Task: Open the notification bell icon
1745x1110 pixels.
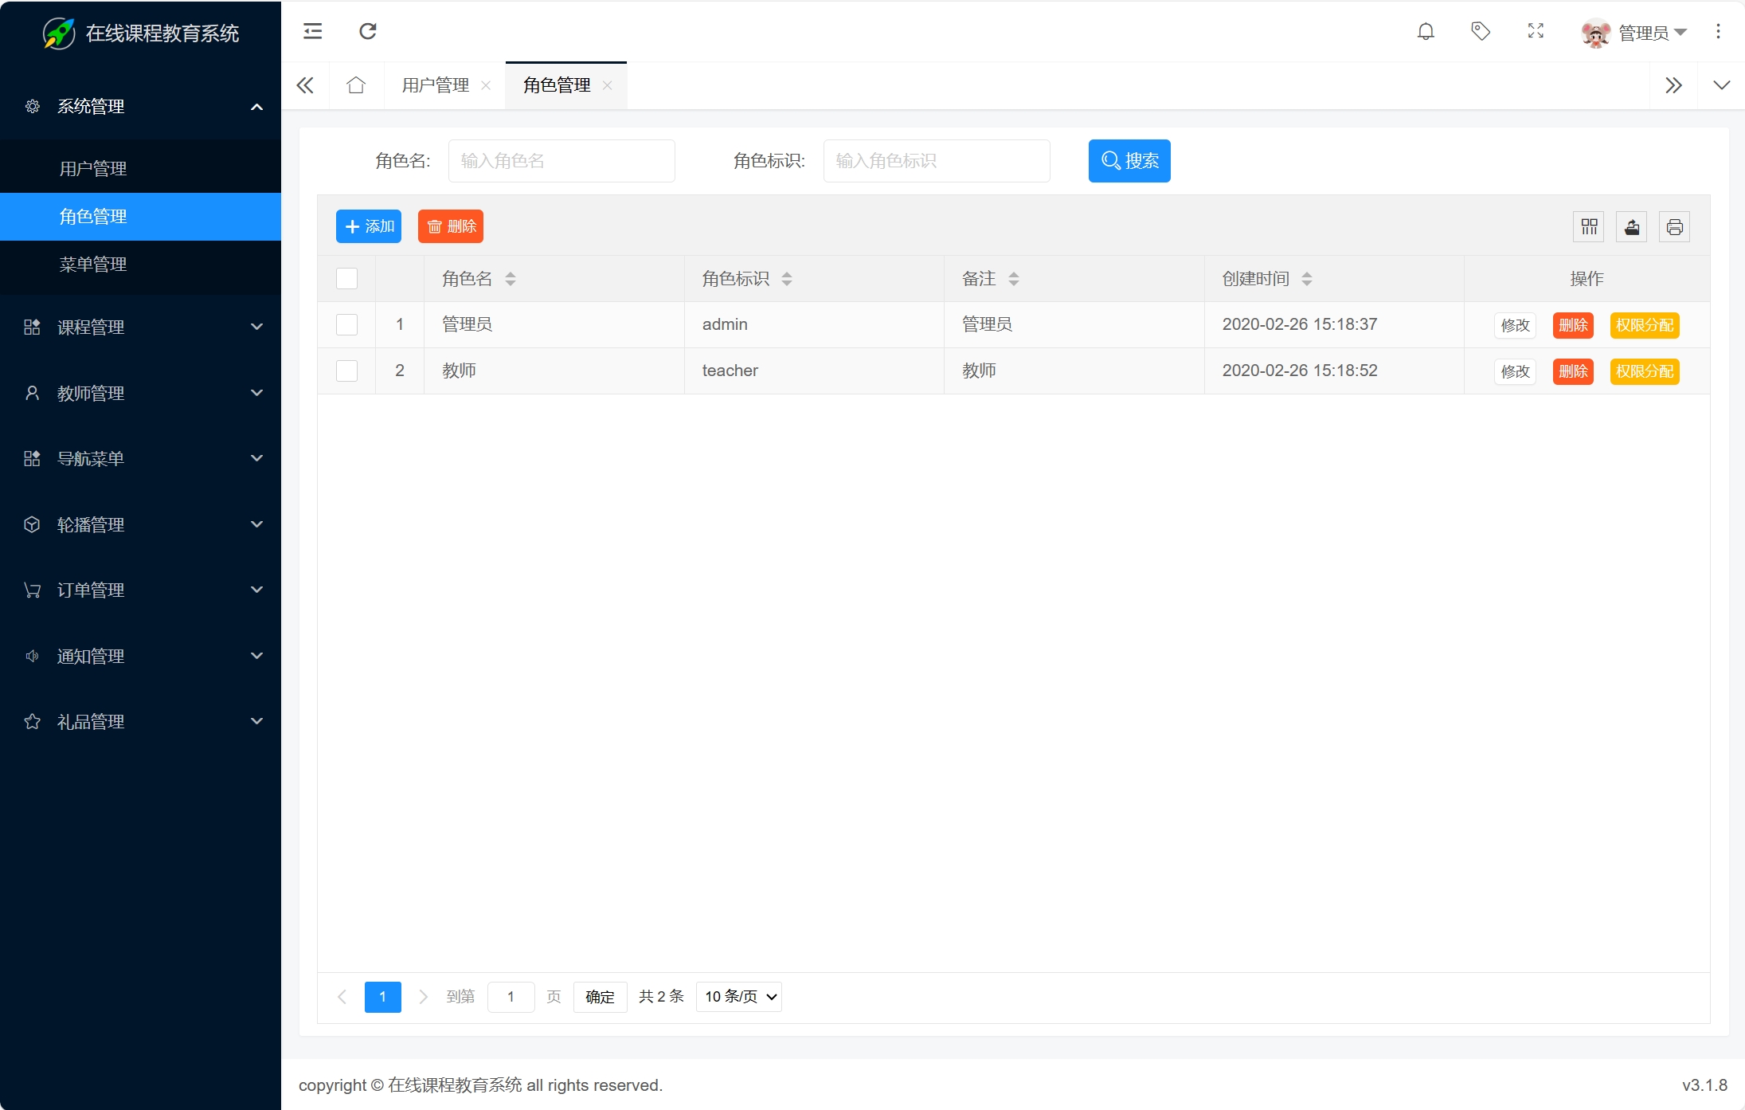Action: coord(1426,31)
